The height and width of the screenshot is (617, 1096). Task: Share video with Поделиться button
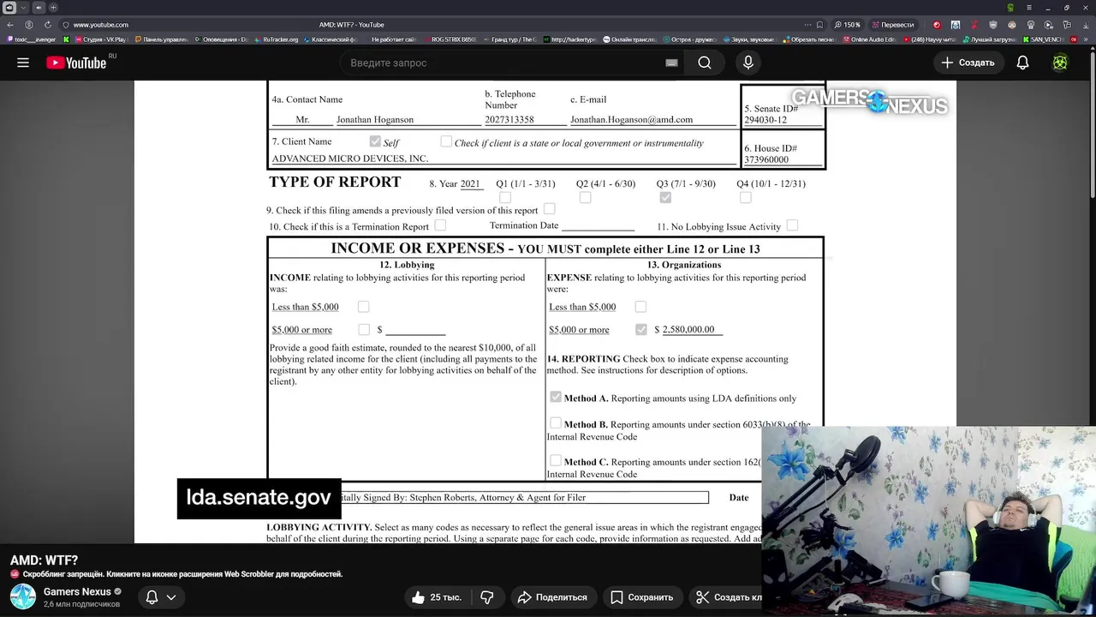552,597
